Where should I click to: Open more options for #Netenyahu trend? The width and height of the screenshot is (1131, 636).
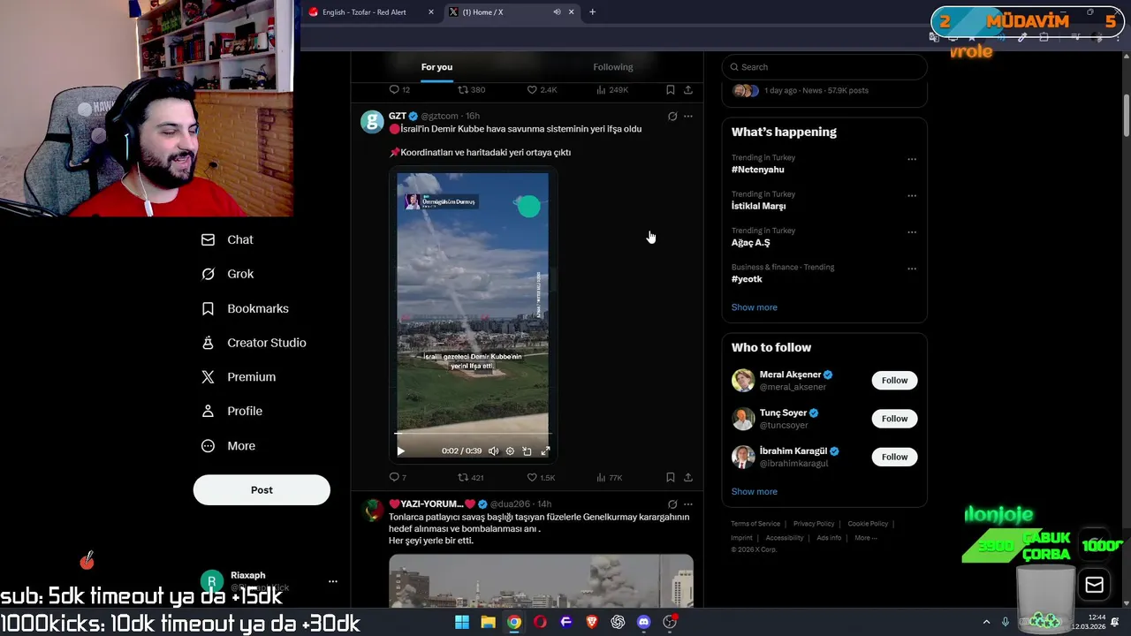point(912,159)
